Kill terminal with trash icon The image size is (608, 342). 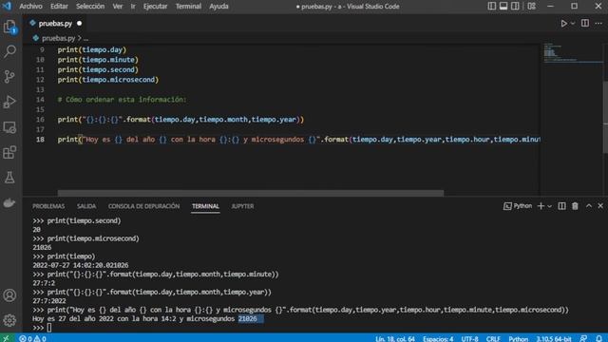tap(575, 206)
